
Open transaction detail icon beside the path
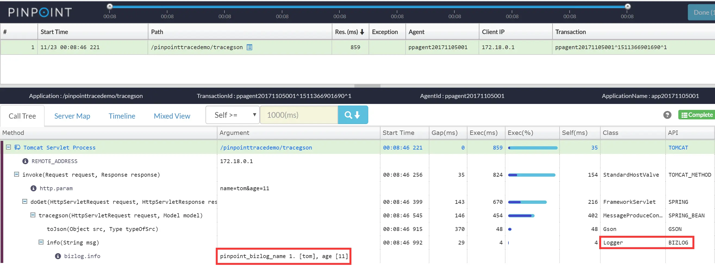tap(249, 47)
